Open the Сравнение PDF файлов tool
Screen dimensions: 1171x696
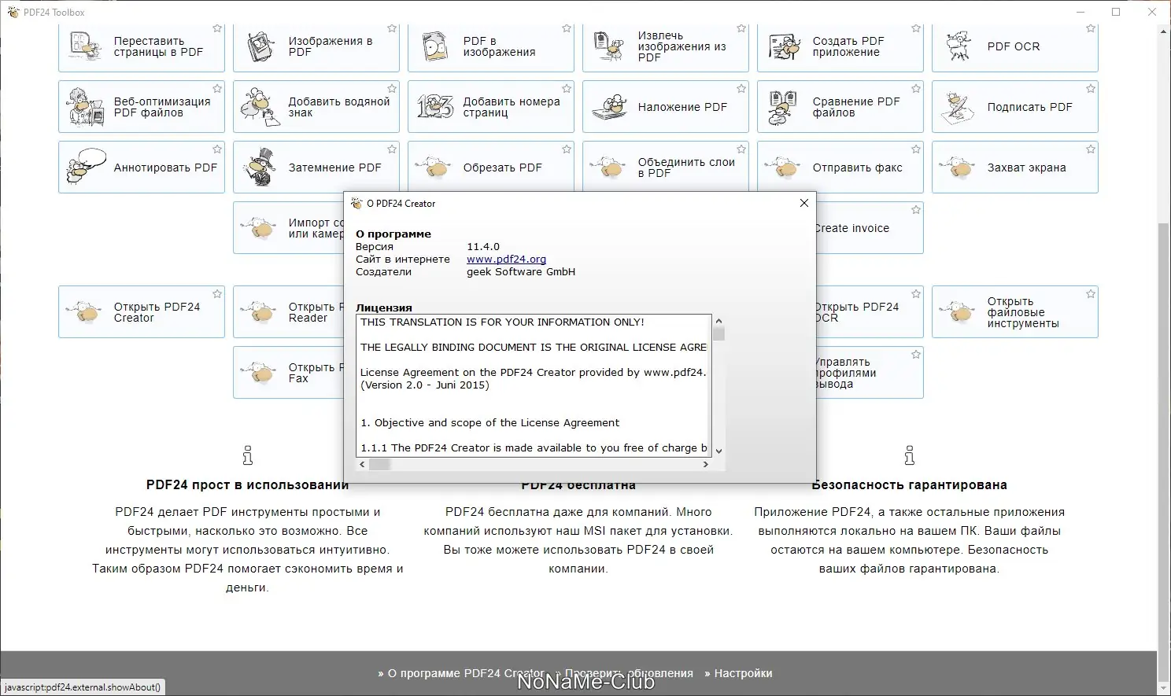[840, 107]
